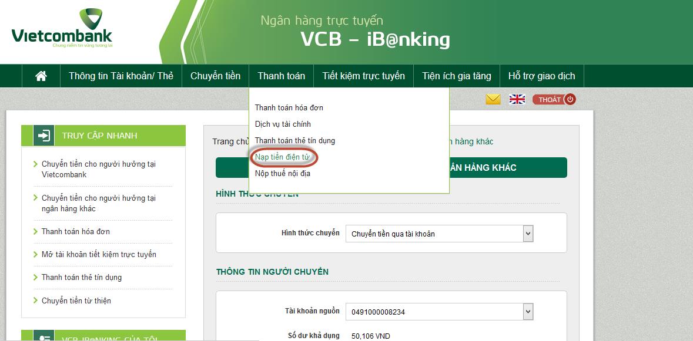Select Thanh toán thẻ tín dụng in dropdown menu
Image resolution: width=693 pixels, height=341 pixels.
coord(295,141)
